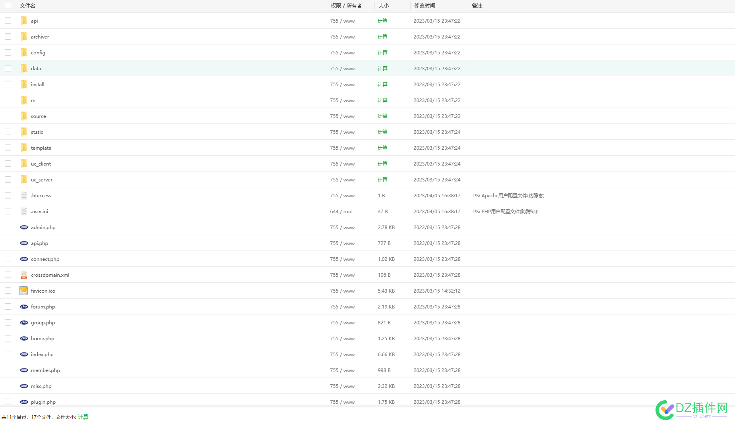Viewport: 735px width, 426px height.
Task: Sort by the 权限 / 所有者 column header
Action: tap(346, 6)
